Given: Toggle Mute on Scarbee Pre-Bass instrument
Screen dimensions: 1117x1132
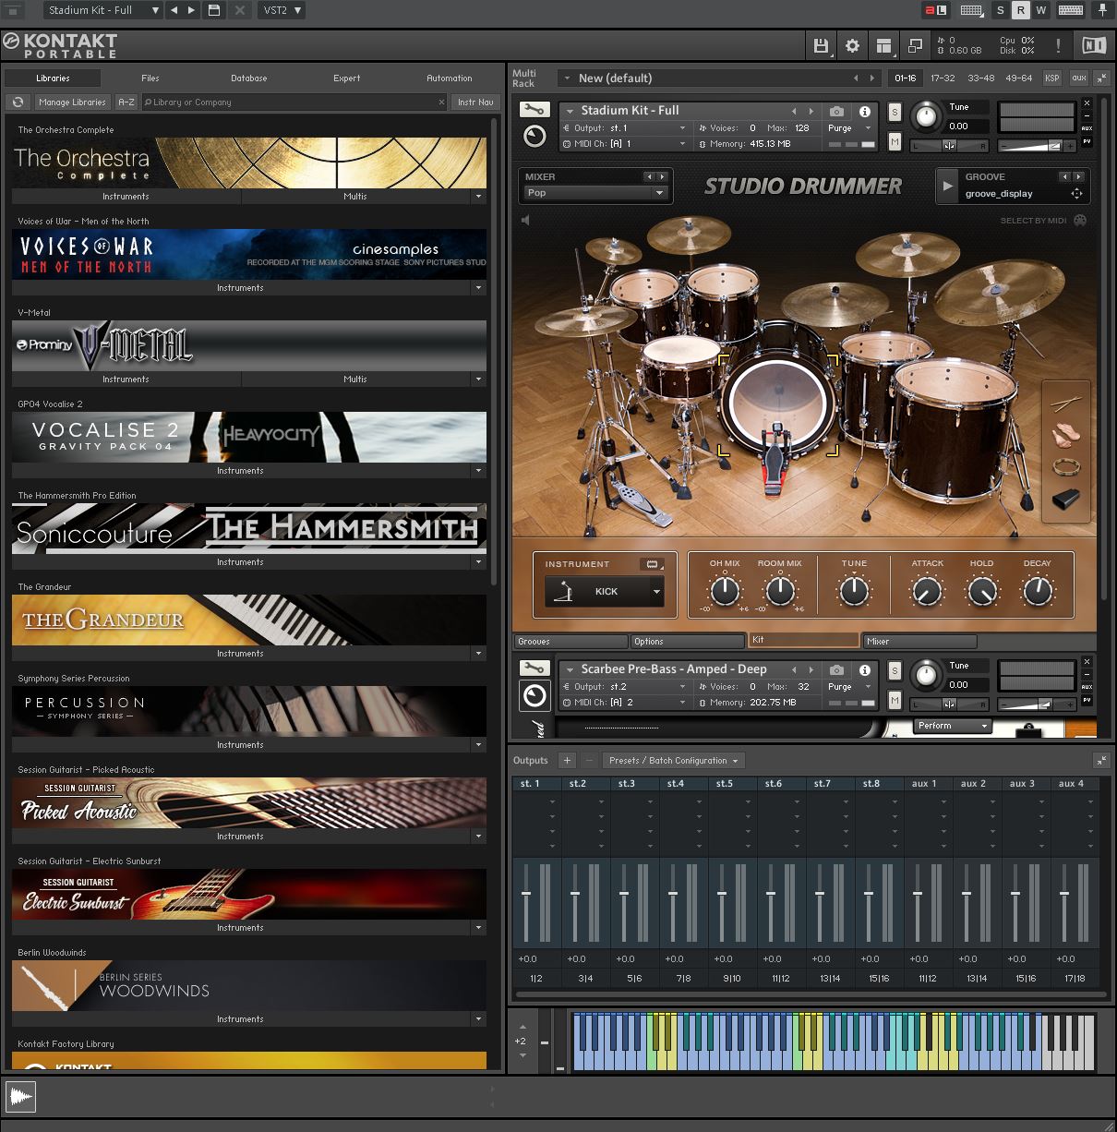Looking at the screenshot, I should coord(895,700).
